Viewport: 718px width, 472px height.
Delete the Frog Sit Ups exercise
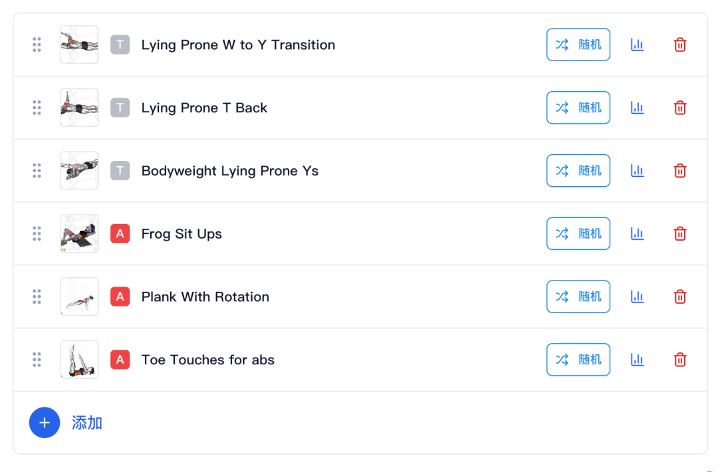(680, 233)
